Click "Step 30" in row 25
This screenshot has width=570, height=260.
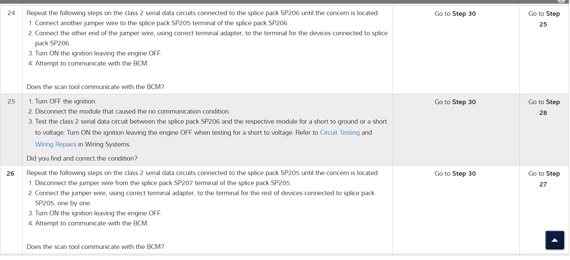pyautogui.click(x=464, y=102)
